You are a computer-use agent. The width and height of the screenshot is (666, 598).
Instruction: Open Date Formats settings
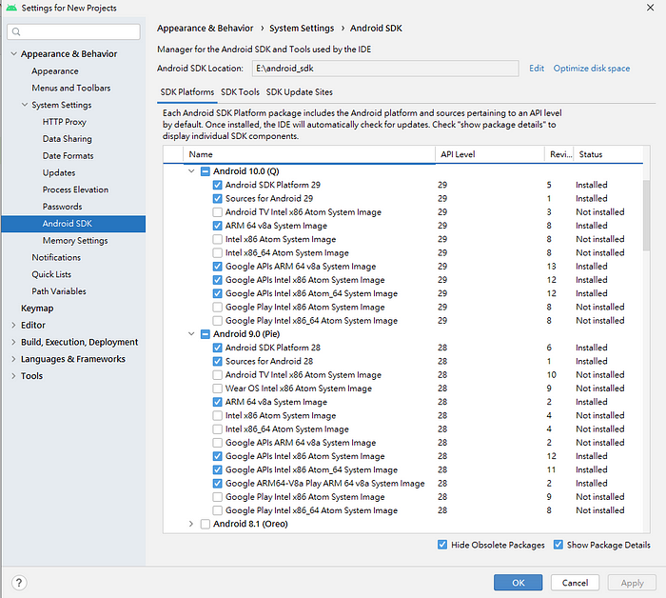click(x=68, y=156)
